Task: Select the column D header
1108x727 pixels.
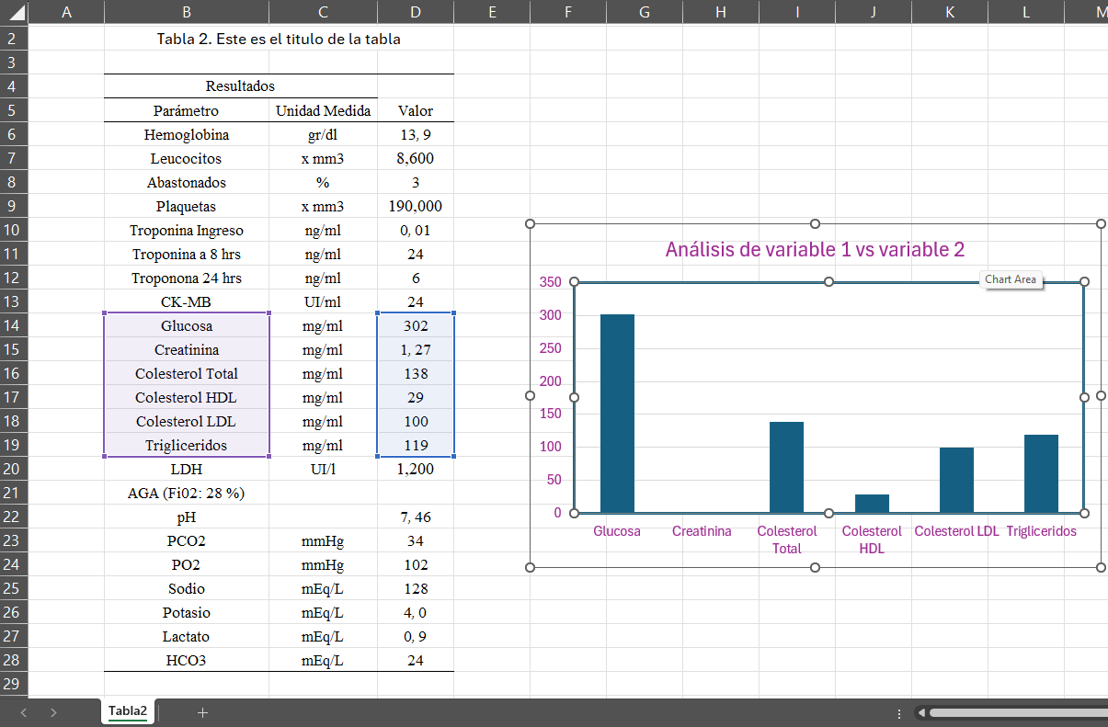Action: tap(416, 11)
